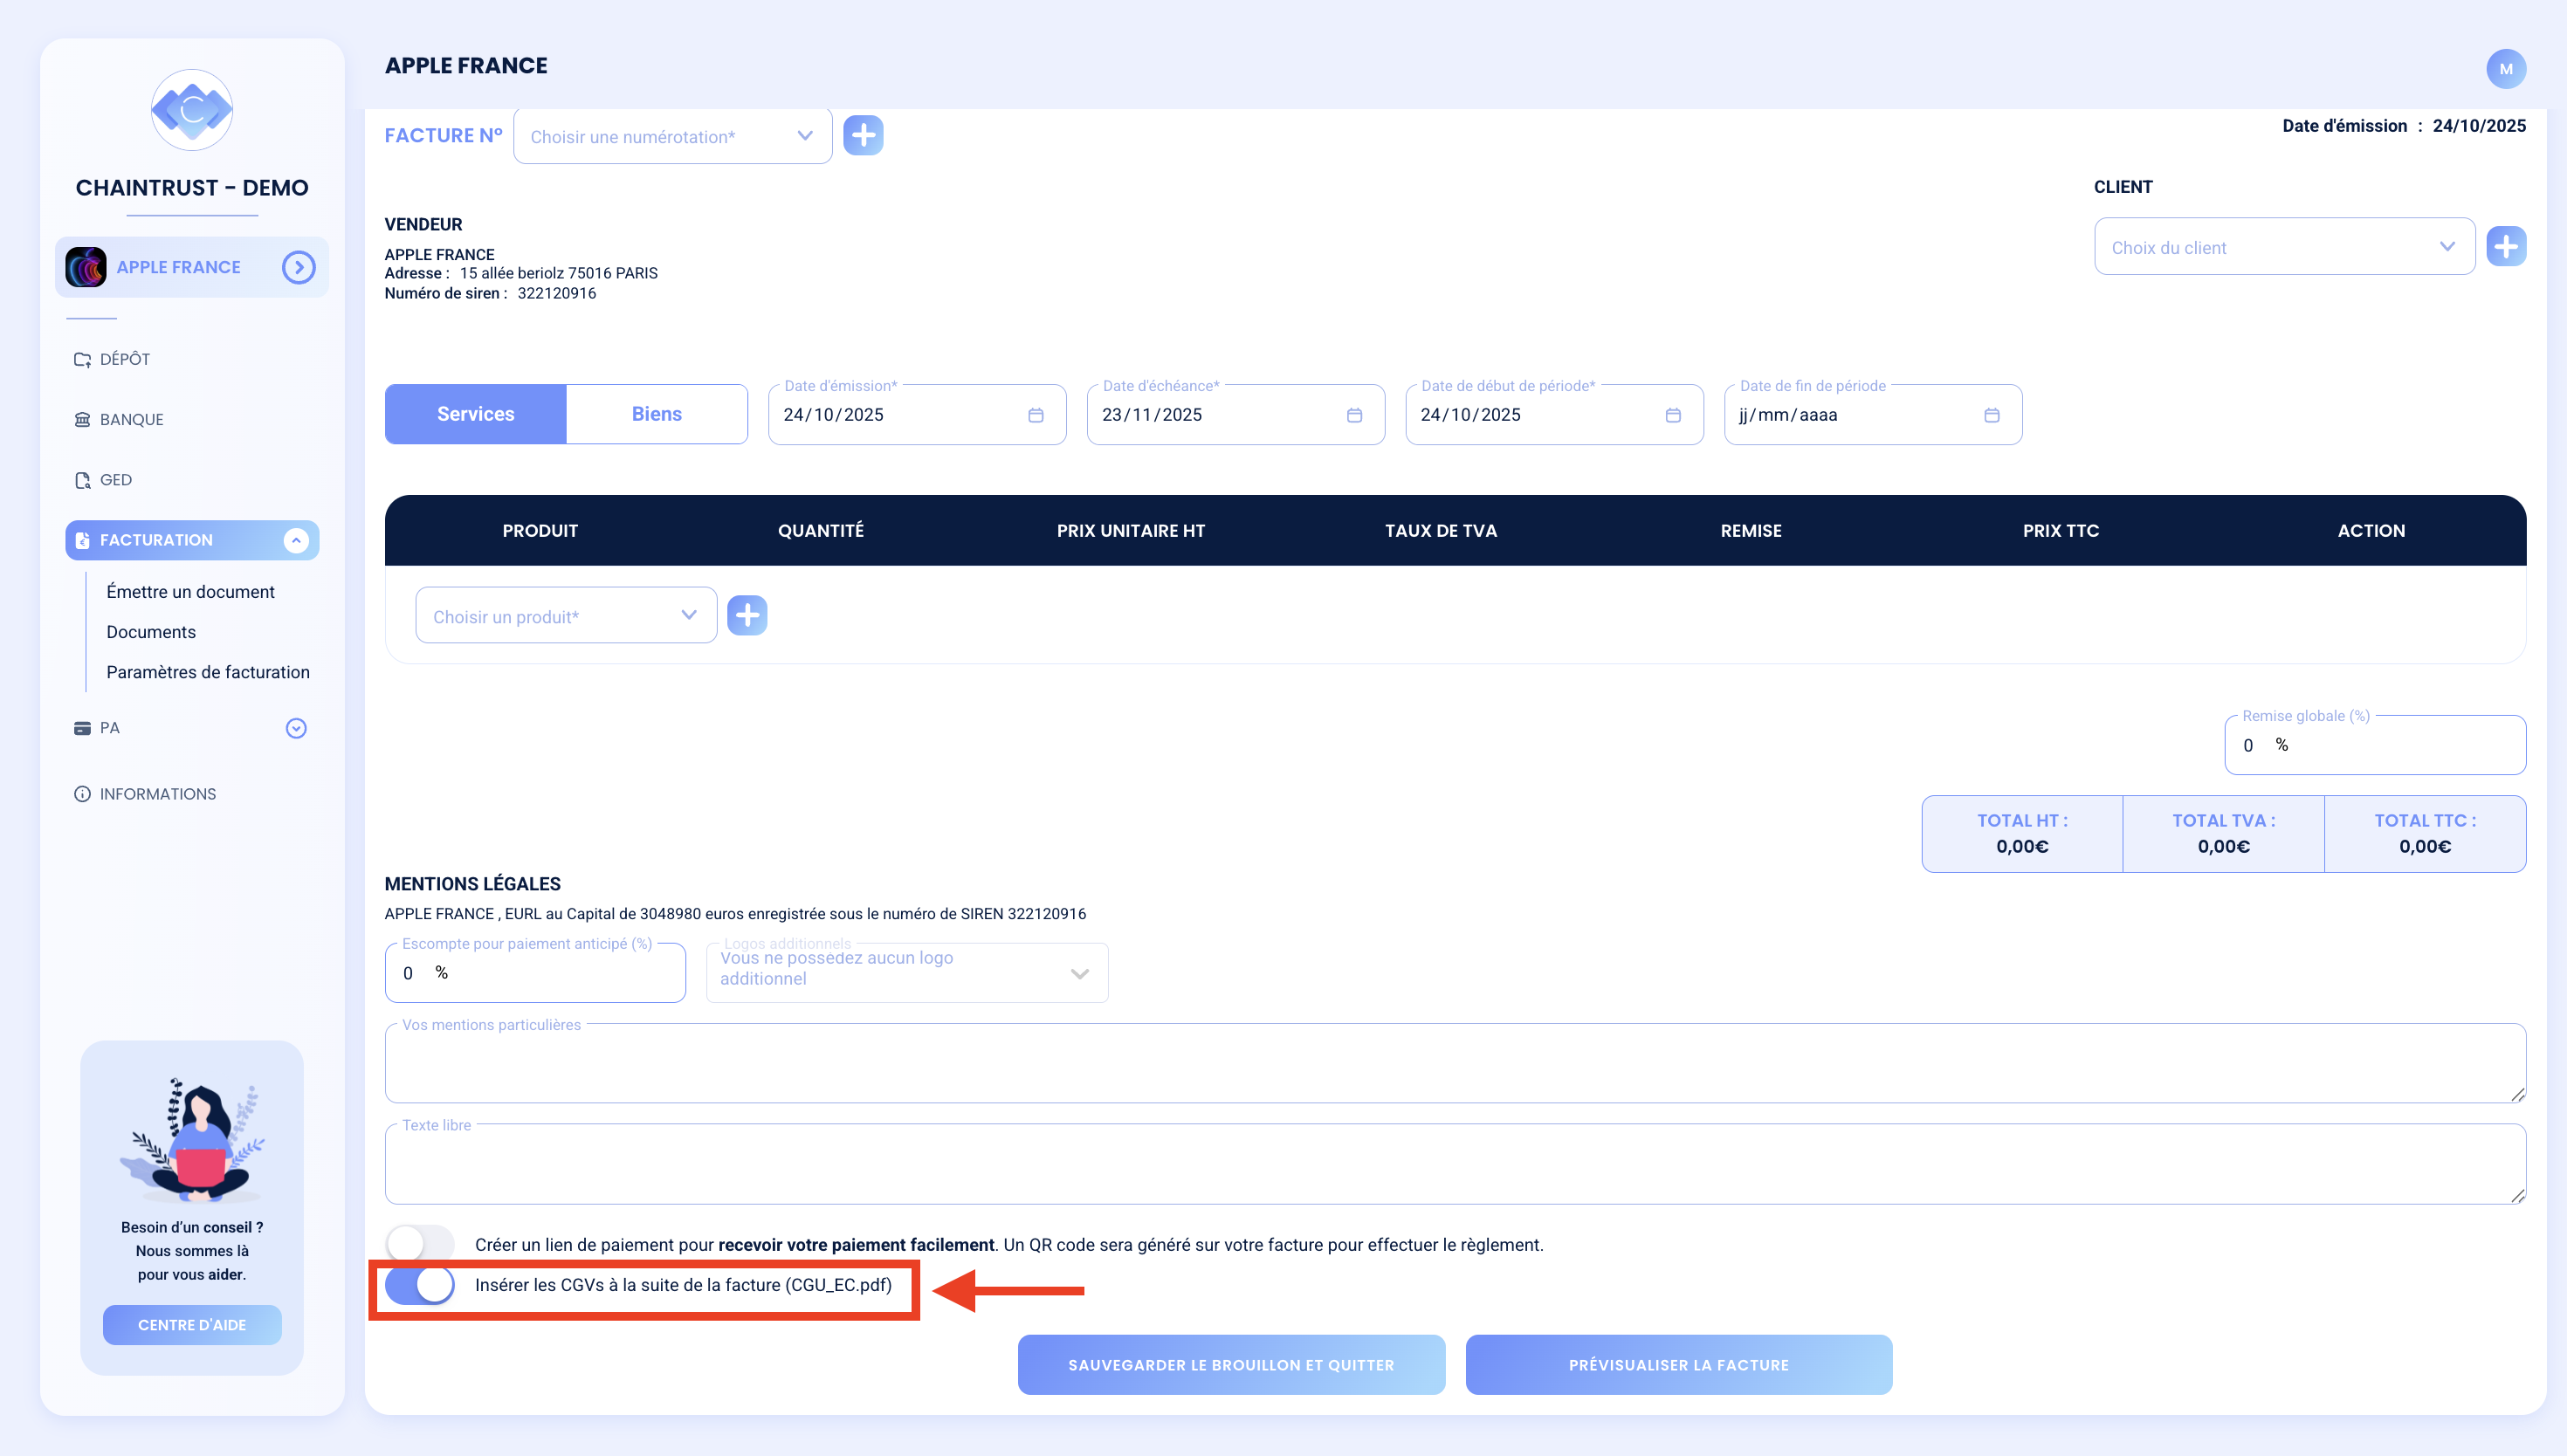Open the GED section

click(x=115, y=479)
